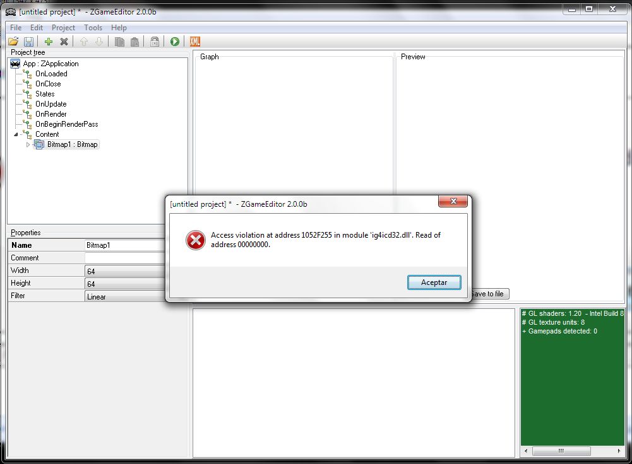632x464 pixels.
Task: Delete component X icon in toolbar
Action: click(x=64, y=42)
